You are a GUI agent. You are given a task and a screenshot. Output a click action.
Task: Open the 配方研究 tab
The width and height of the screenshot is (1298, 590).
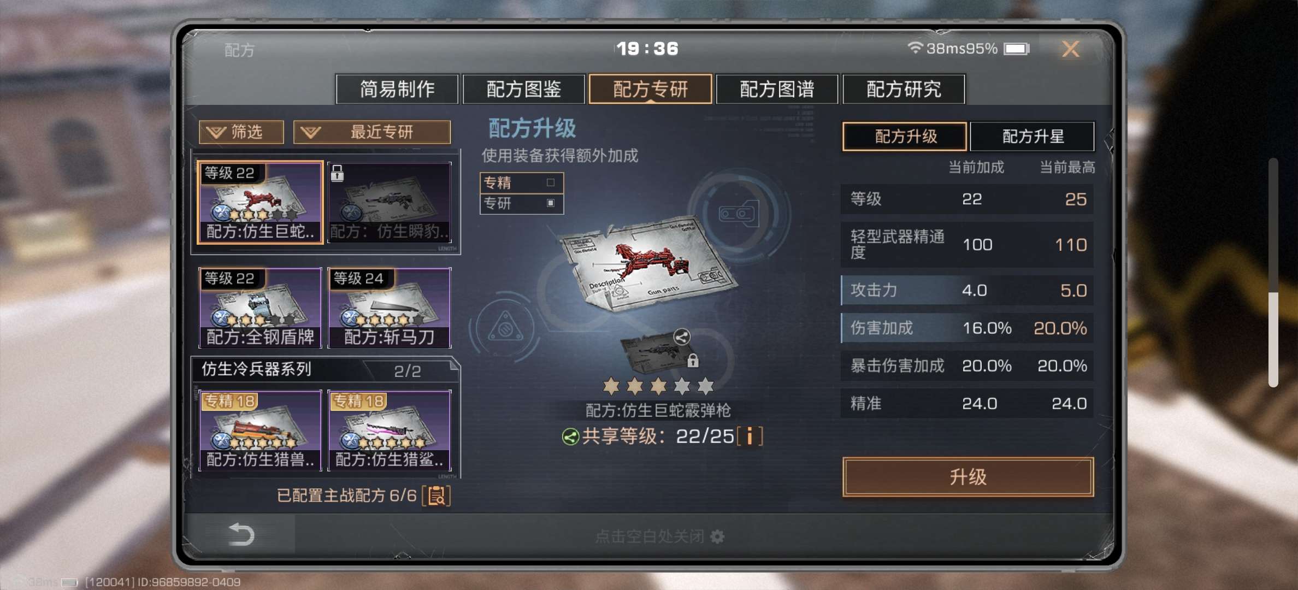(904, 89)
